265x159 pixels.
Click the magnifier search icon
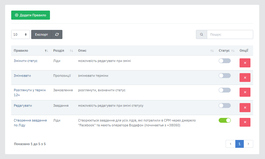tap(201, 34)
